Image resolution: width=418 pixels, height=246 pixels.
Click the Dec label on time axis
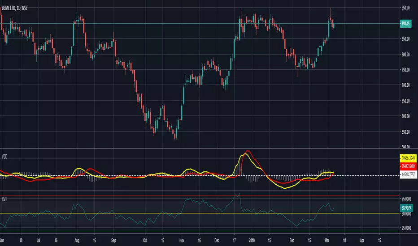tap(217, 241)
